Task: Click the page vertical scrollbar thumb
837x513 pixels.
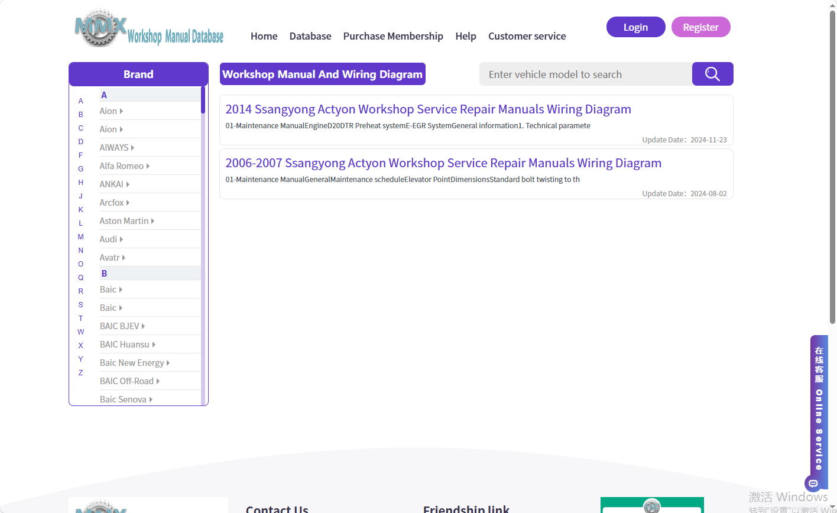Action: pos(832,167)
